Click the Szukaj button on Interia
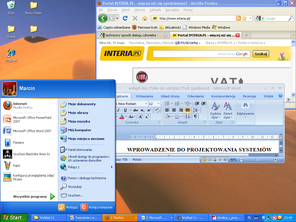Viewport: 296px width, 222px height. tap(261, 54)
